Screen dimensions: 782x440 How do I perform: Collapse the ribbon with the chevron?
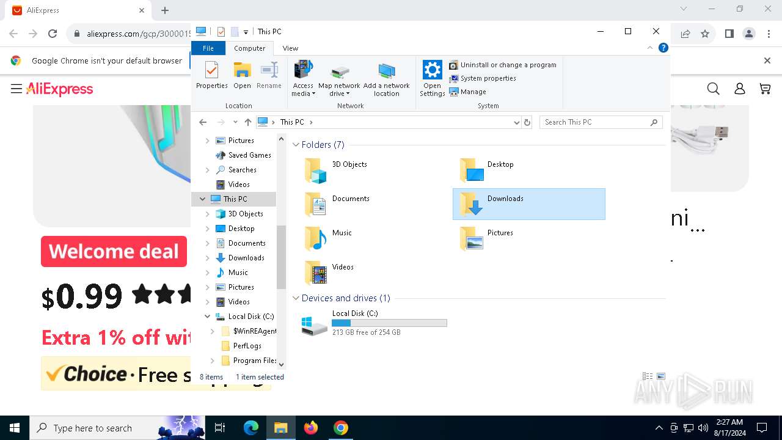650,48
